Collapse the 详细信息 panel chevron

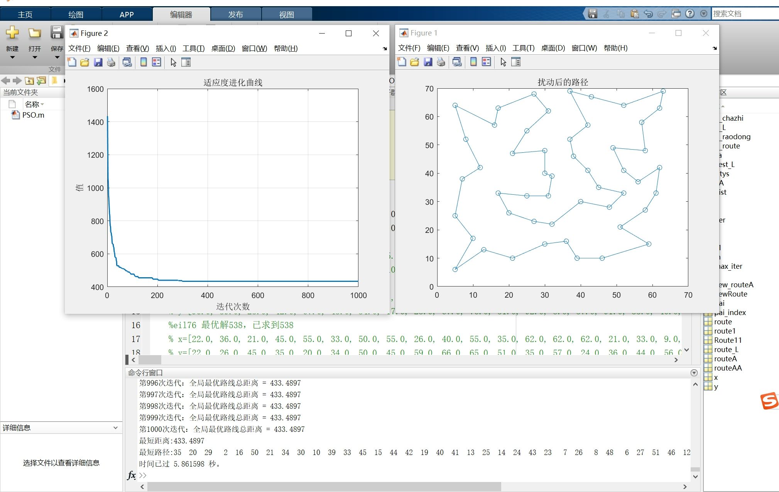(x=115, y=428)
